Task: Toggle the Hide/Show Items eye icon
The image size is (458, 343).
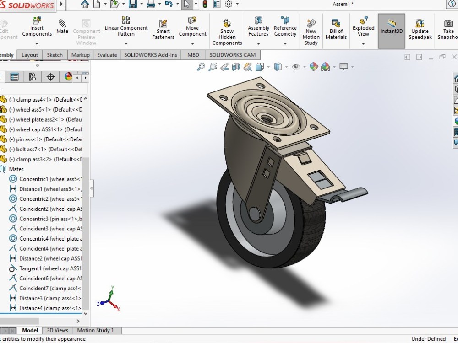Action: [x=296, y=66]
